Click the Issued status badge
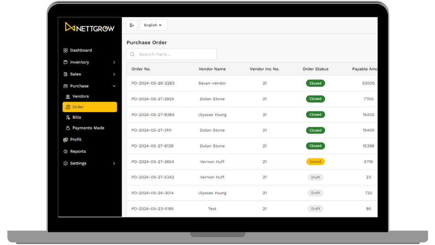Image resolution: width=435 pixels, height=245 pixels. 315,161
